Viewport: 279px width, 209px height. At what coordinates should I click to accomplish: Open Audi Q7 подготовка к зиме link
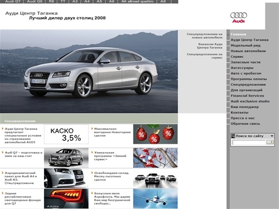(x=23, y=154)
